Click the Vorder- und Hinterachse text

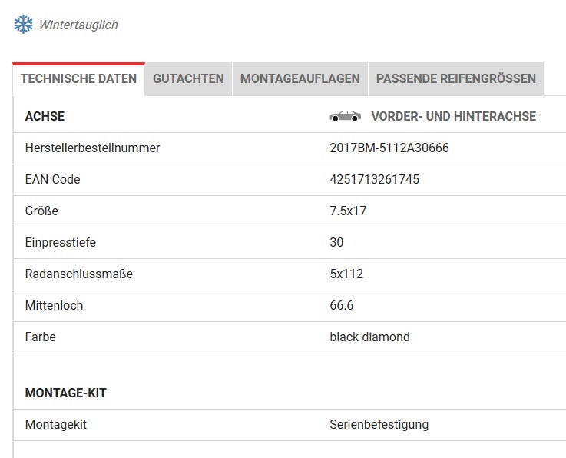point(453,116)
